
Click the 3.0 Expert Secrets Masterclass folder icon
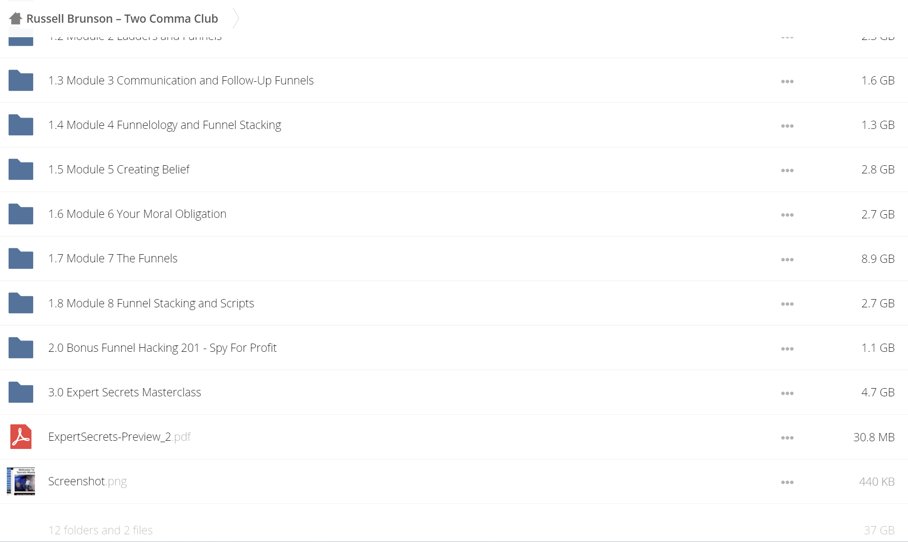point(21,392)
